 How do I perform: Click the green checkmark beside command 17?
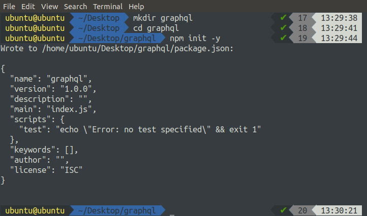tap(283, 18)
